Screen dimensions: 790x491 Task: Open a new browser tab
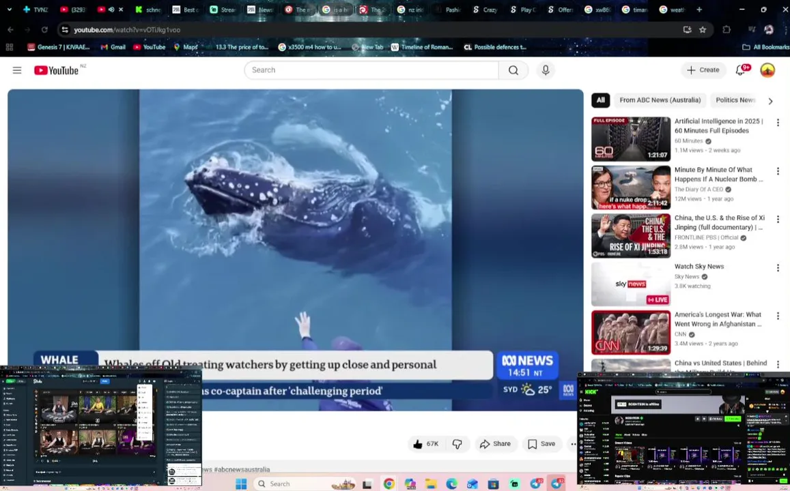(699, 10)
